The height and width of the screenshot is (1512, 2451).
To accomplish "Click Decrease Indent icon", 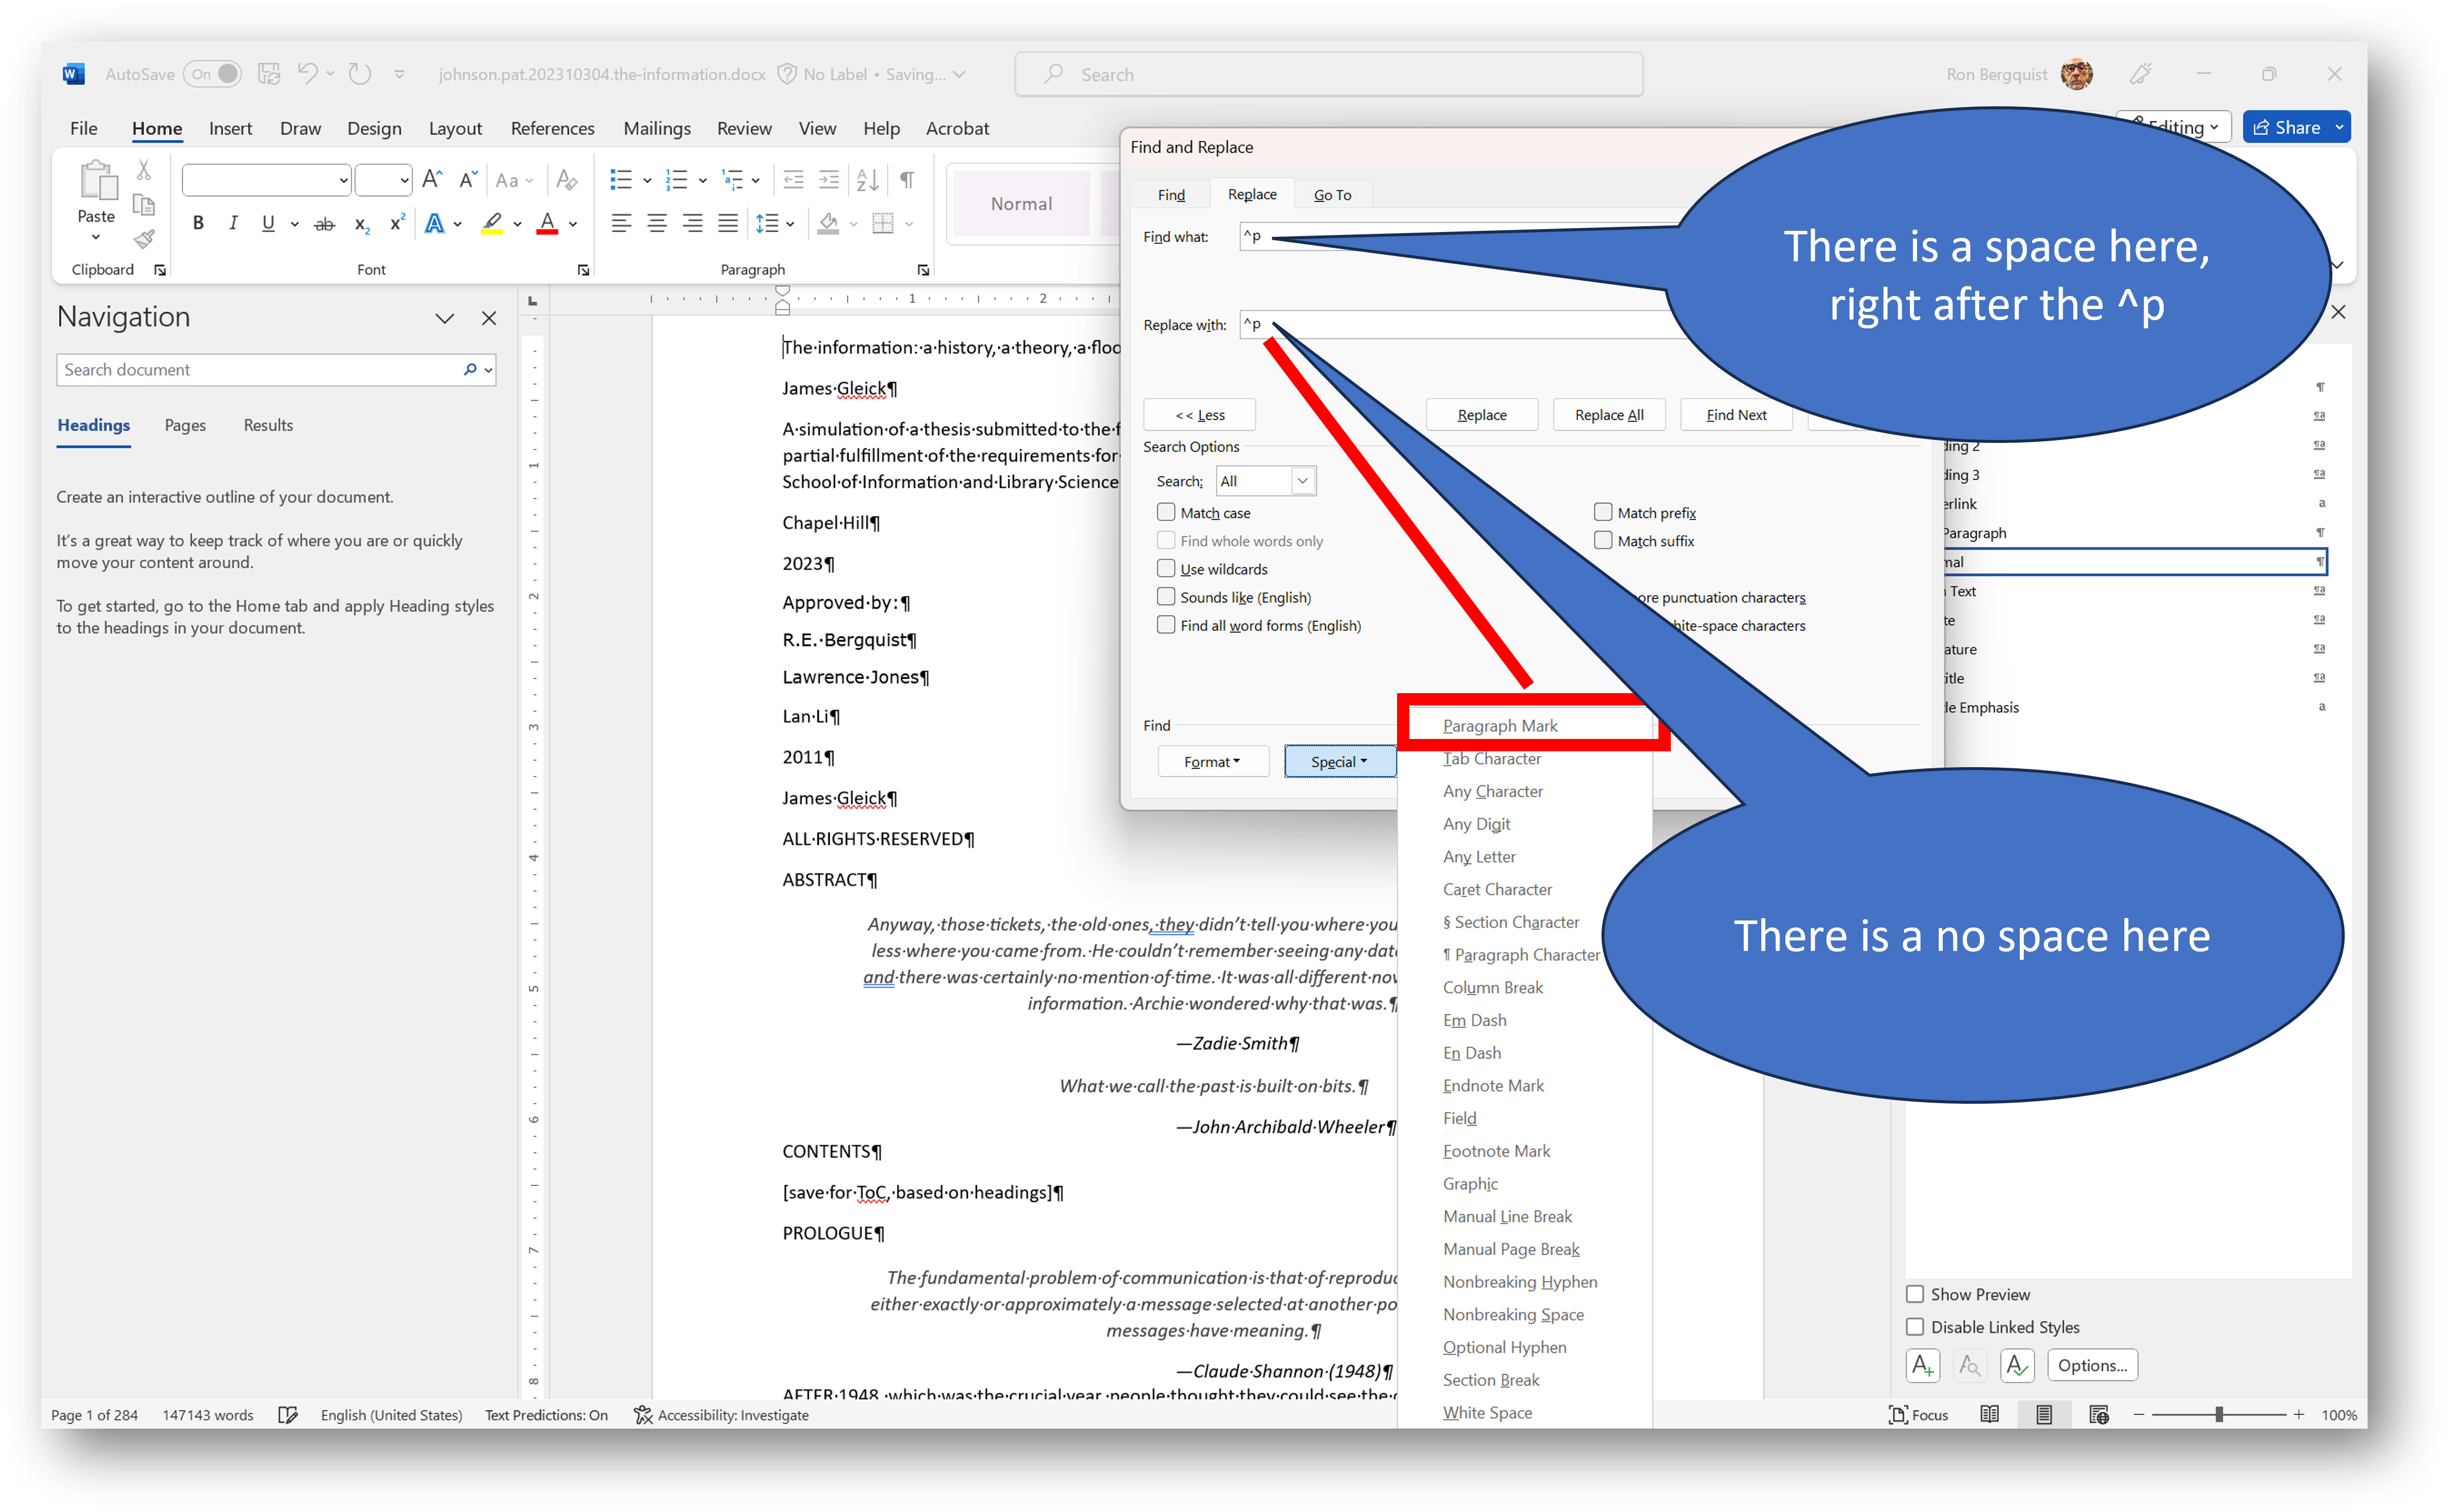I will coord(793,180).
